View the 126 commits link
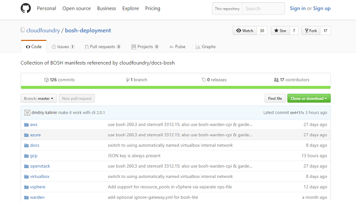Image resolution: width=356 pixels, height=201 pixels. pos(59,80)
